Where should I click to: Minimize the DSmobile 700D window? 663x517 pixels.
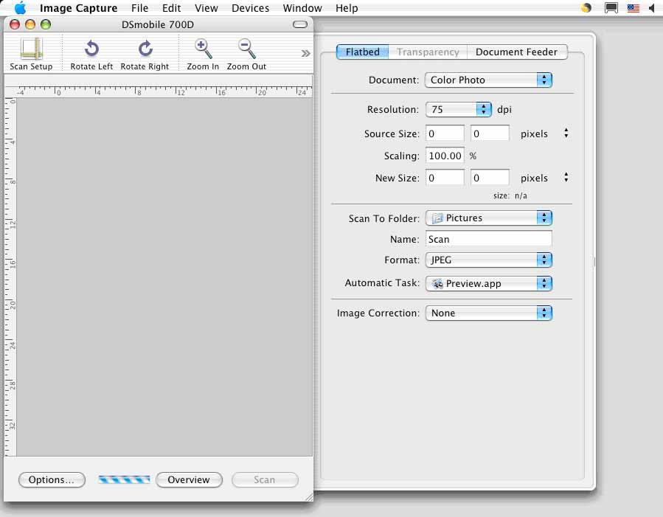[30, 24]
